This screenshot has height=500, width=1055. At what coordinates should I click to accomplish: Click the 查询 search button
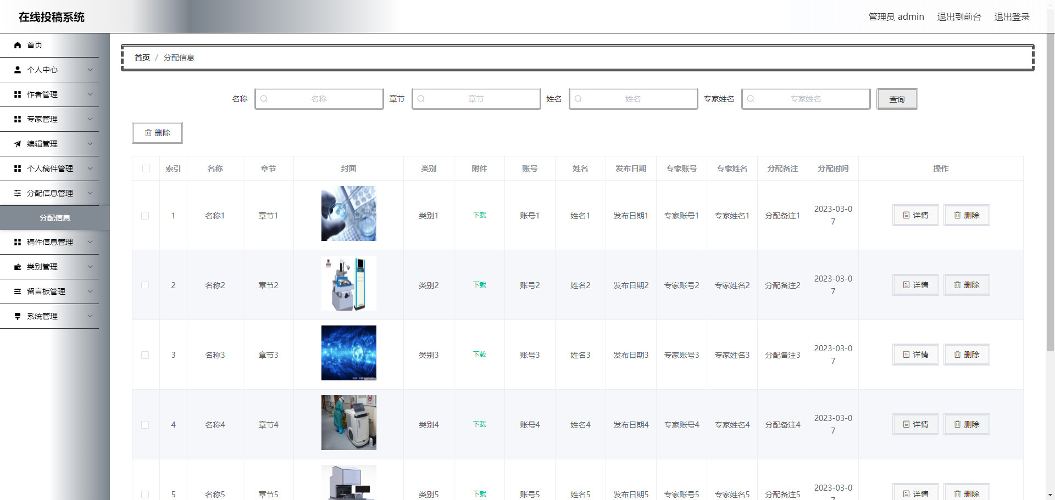[897, 99]
